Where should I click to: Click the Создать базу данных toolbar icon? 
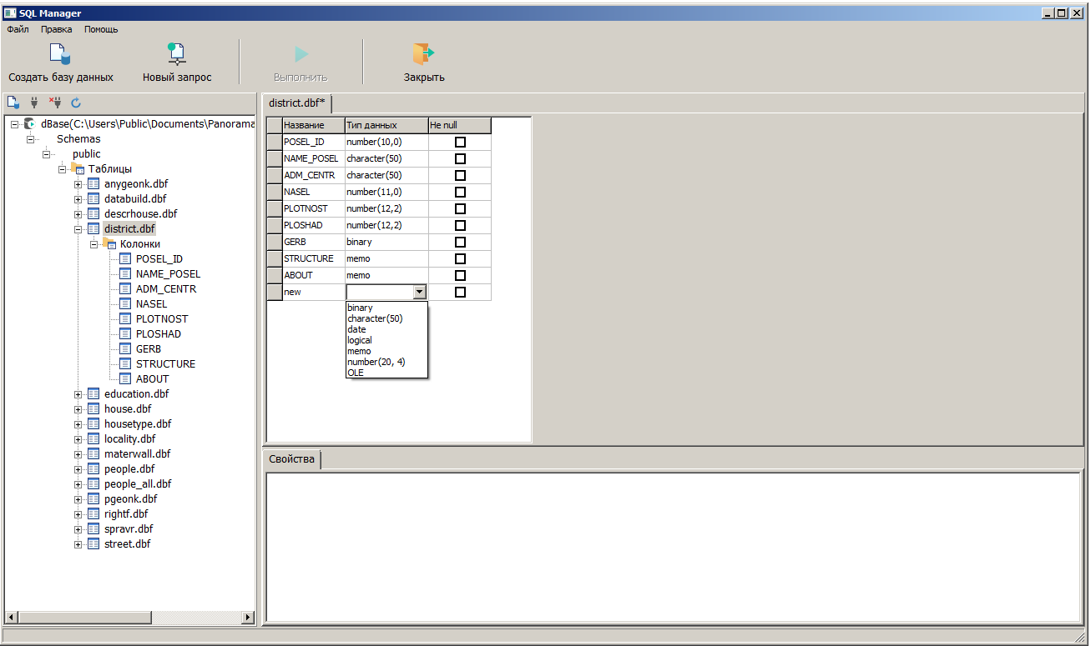(x=60, y=54)
